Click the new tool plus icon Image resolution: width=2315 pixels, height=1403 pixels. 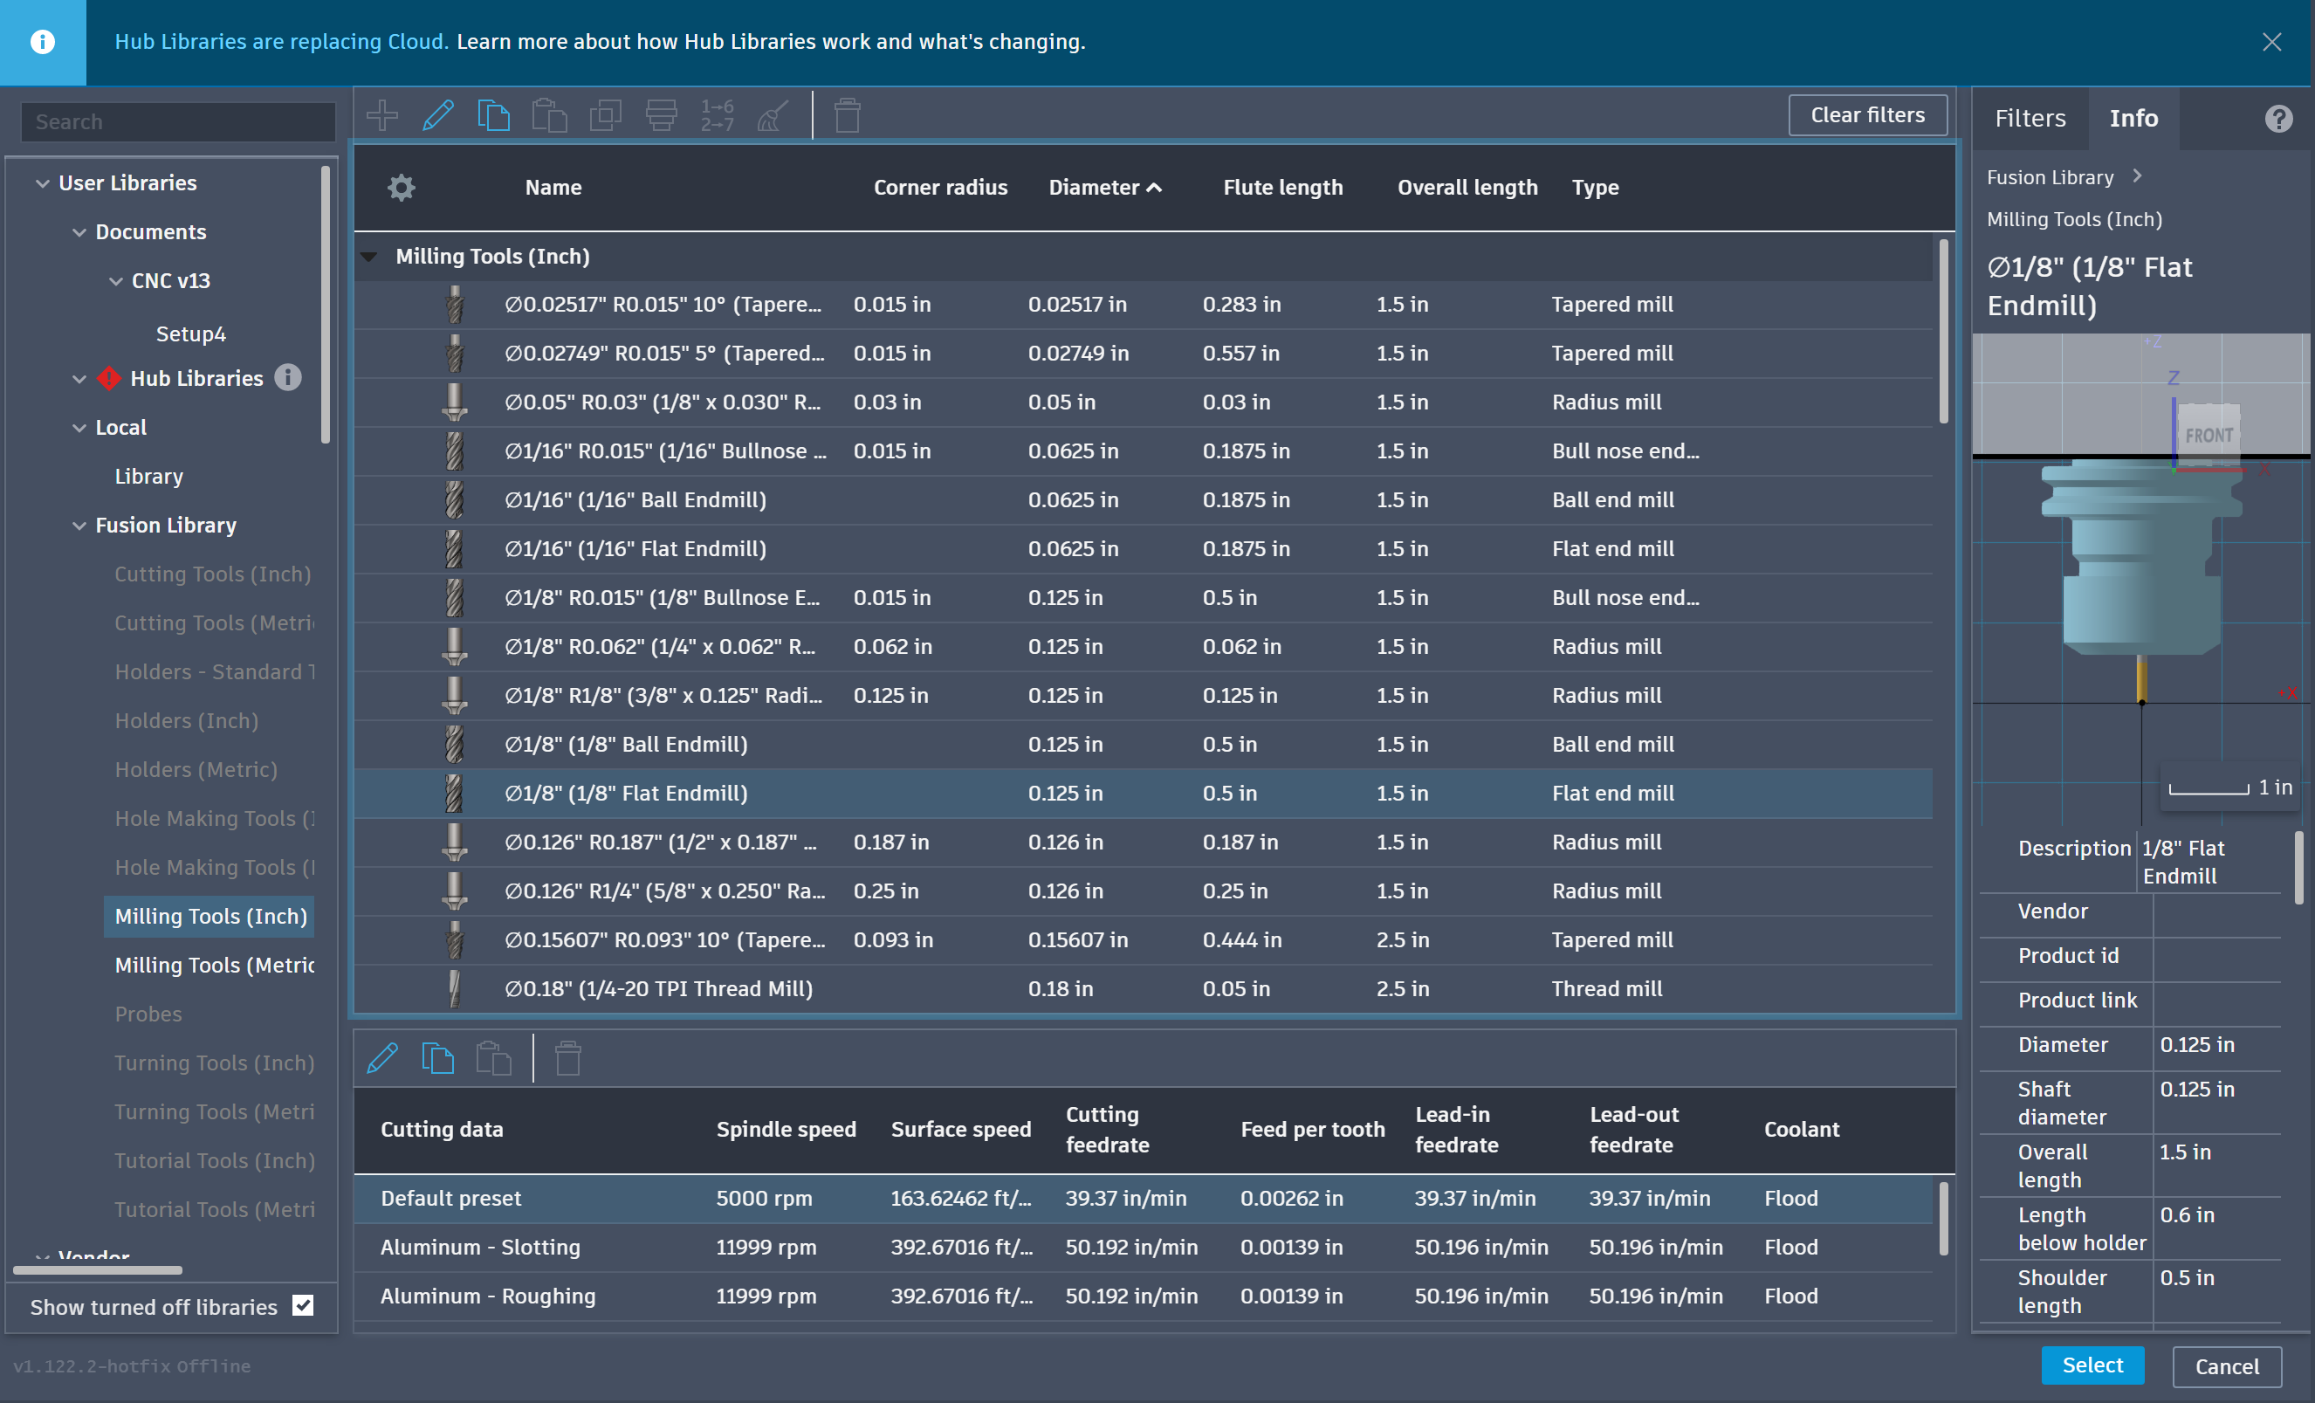coord(381,115)
